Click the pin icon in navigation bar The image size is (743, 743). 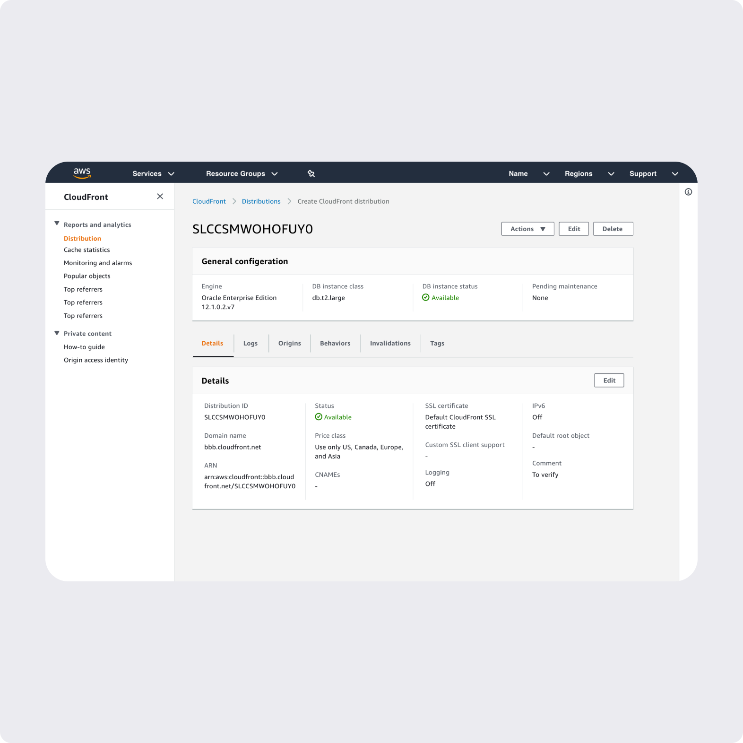pos(311,173)
